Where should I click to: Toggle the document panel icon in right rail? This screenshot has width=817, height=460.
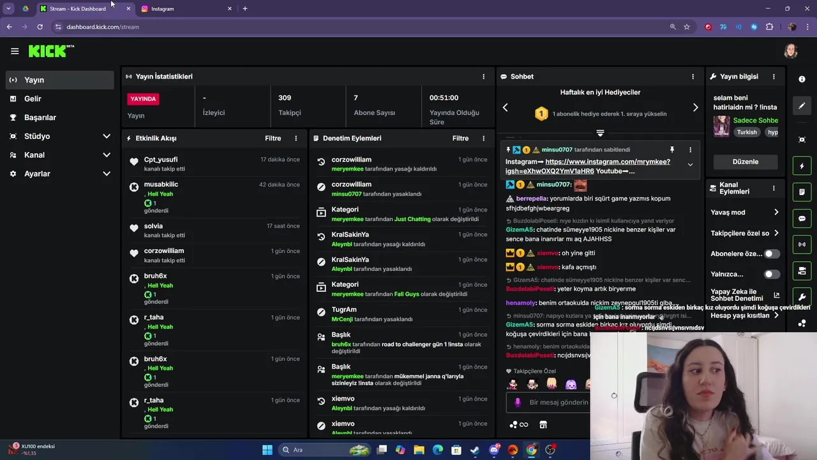(x=802, y=192)
